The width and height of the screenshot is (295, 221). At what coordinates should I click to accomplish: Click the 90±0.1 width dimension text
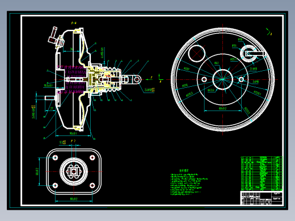73,133
